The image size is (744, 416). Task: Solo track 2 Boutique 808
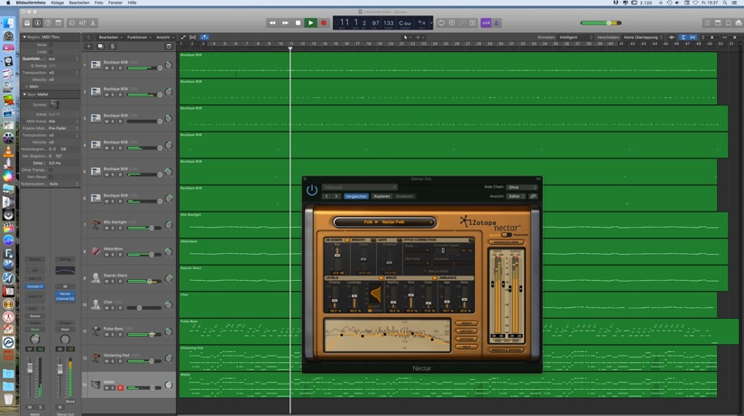coord(113,95)
